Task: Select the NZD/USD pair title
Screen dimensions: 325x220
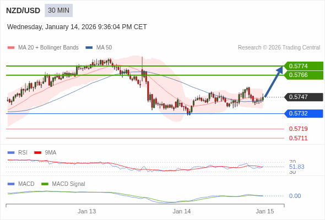Action: tap(23, 10)
